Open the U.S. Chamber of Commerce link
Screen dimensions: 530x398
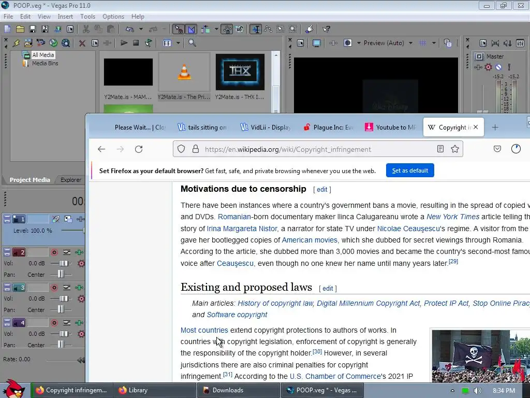tap(335, 376)
